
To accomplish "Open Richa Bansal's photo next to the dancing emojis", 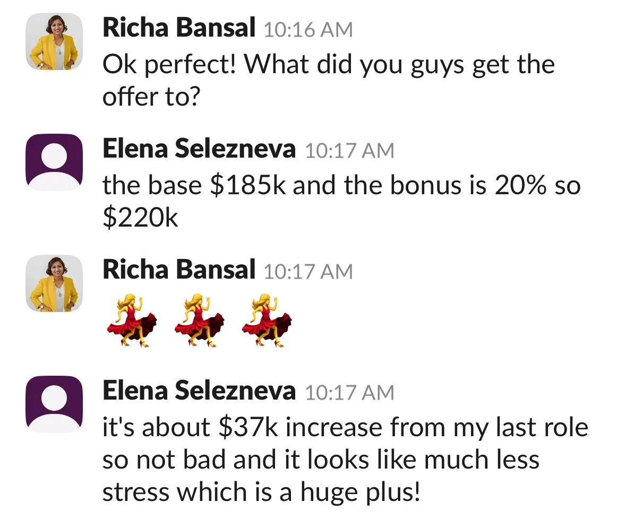I will click(x=54, y=283).
